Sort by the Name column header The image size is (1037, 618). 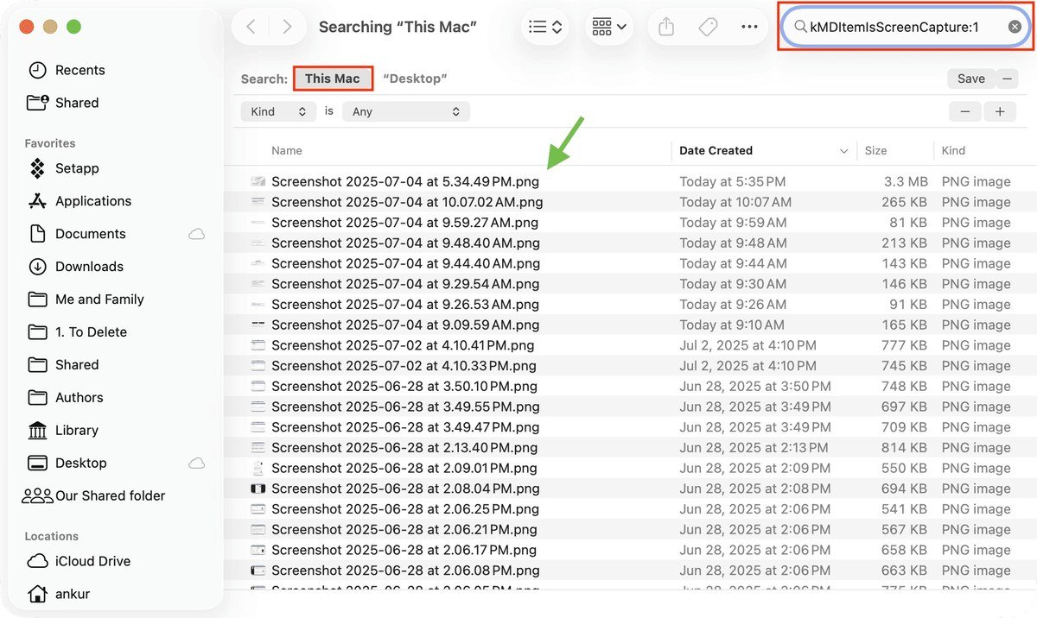click(x=287, y=150)
